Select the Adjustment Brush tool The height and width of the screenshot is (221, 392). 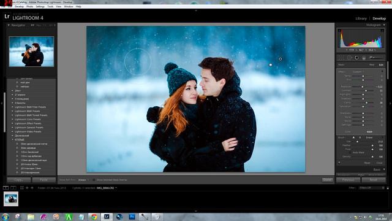(376, 58)
